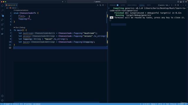Click errors and warnings count in status bar

(x=16, y=104)
